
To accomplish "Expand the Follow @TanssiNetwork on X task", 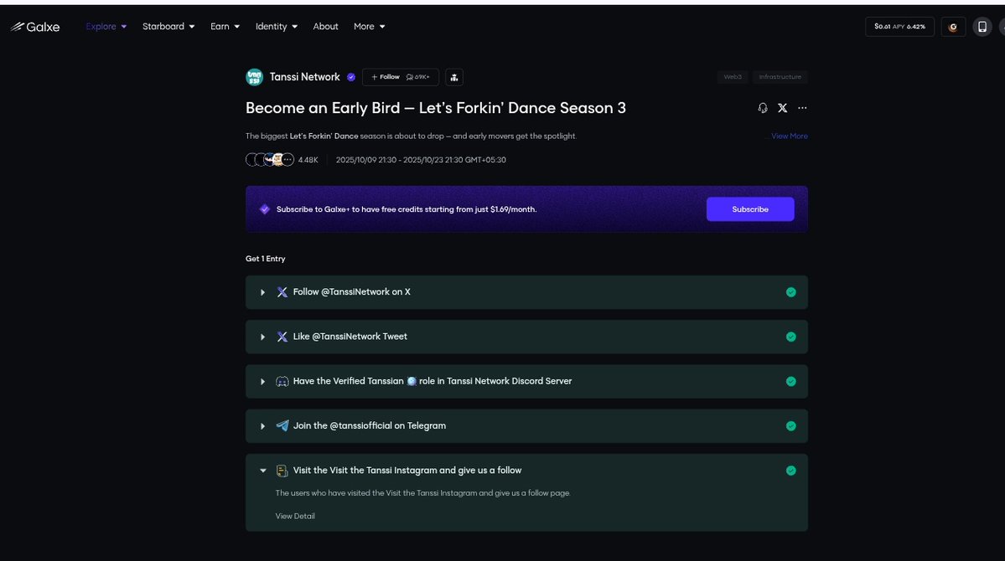I will pos(263,292).
